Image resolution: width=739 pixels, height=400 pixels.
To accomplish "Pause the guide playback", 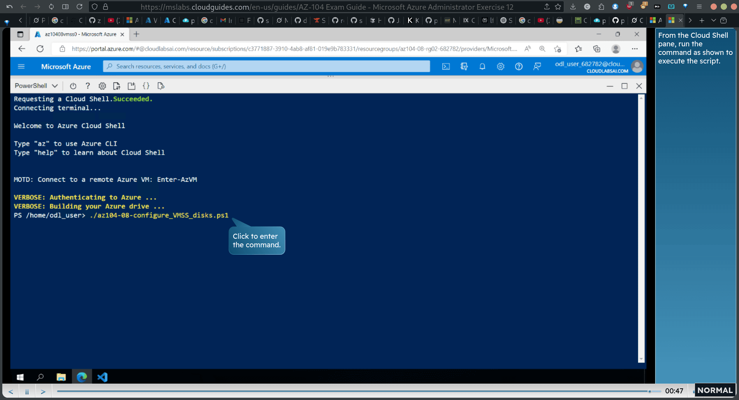I will coord(27,391).
